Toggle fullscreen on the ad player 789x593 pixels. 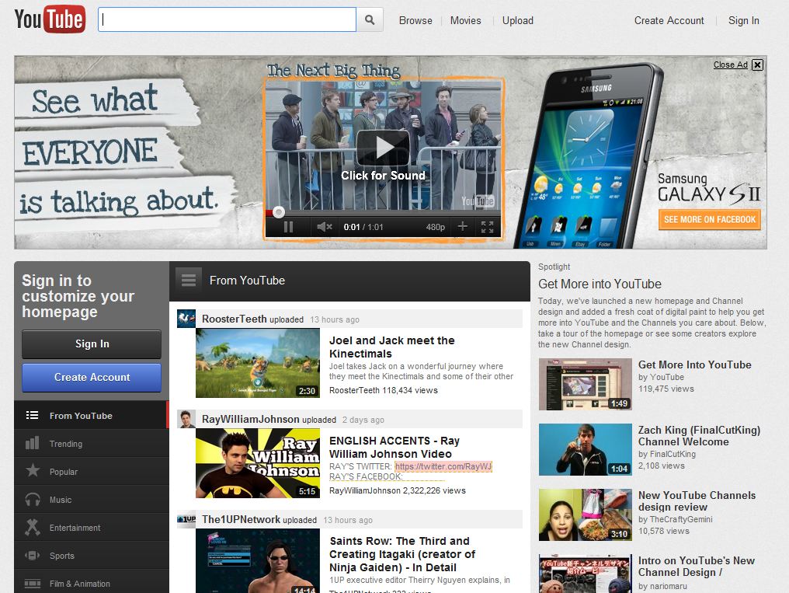coord(488,228)
